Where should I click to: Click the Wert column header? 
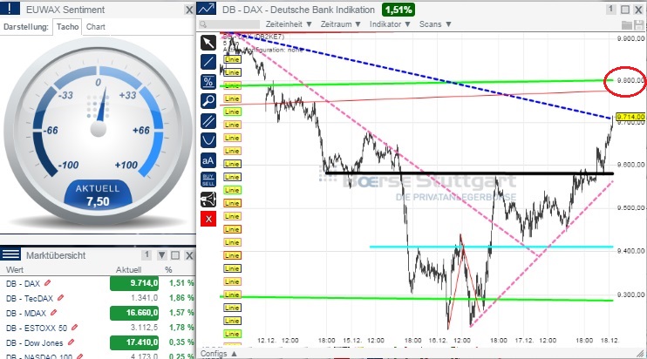pos(15,269)
